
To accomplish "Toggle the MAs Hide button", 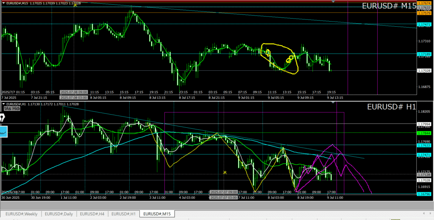I will [x=12, y=109].
